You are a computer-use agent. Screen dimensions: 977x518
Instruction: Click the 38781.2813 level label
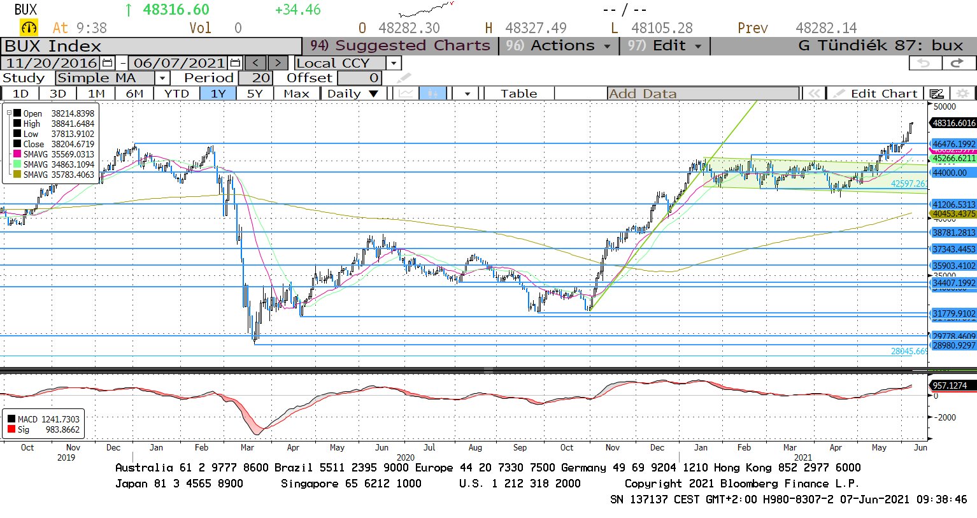[x=953, y=233]
